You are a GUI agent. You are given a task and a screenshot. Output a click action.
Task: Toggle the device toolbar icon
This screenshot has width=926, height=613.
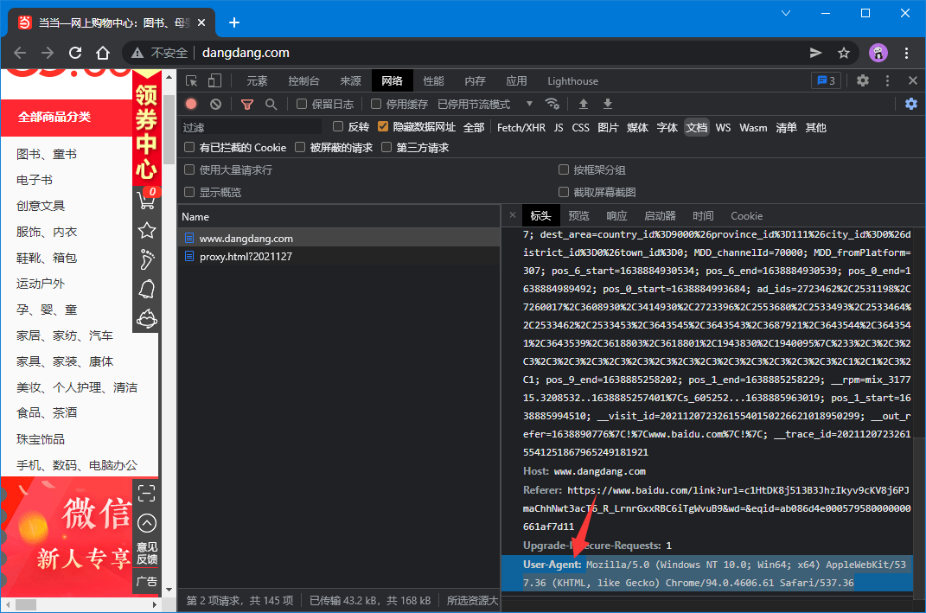coord(215,81)
